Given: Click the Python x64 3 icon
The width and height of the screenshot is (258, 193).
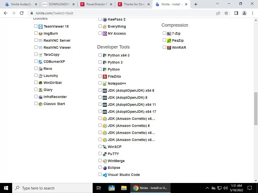Looking at the screenshot, I should [x=105, y=56].
